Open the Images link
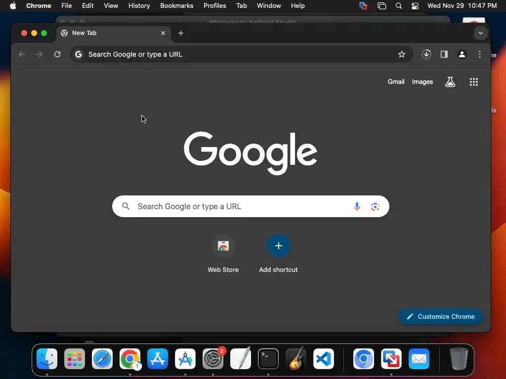Image resolution: width=506 pixels, height=379 pixels. coord(422,82)
